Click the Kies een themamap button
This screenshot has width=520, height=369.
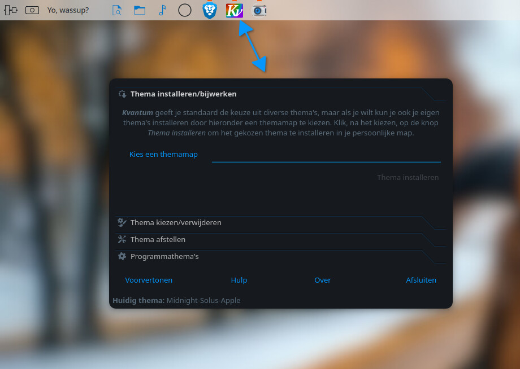click(163, 154)
